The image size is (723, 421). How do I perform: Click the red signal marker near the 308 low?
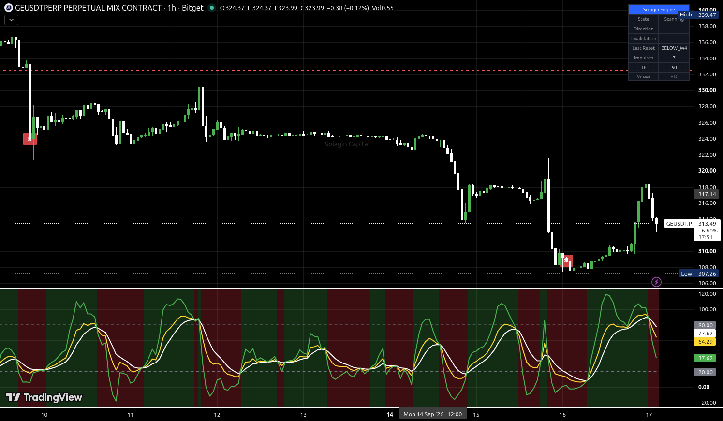566,261
